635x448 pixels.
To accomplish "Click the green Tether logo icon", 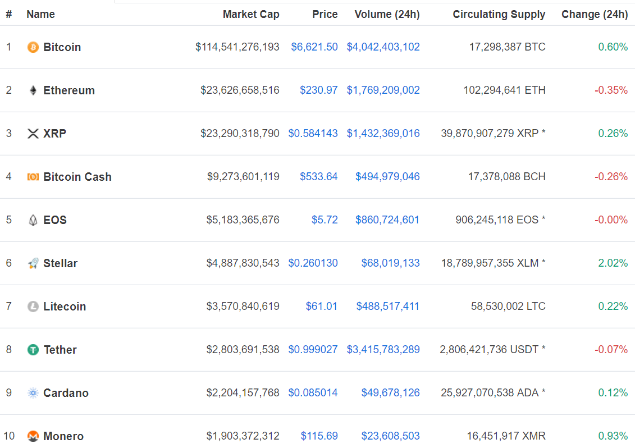I will [33, 350].
